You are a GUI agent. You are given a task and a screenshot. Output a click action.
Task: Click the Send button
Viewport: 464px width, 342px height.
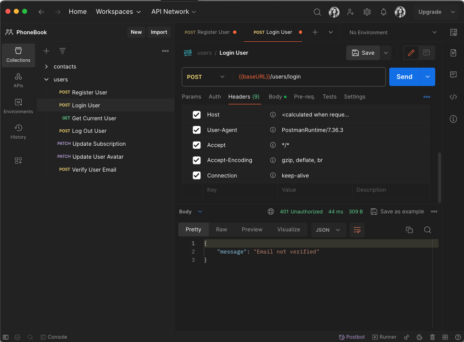tap(404, 77)
